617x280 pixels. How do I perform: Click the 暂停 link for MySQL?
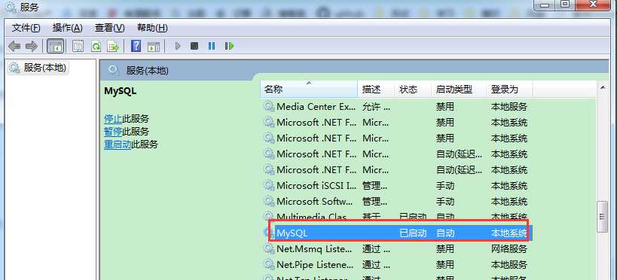113,132
